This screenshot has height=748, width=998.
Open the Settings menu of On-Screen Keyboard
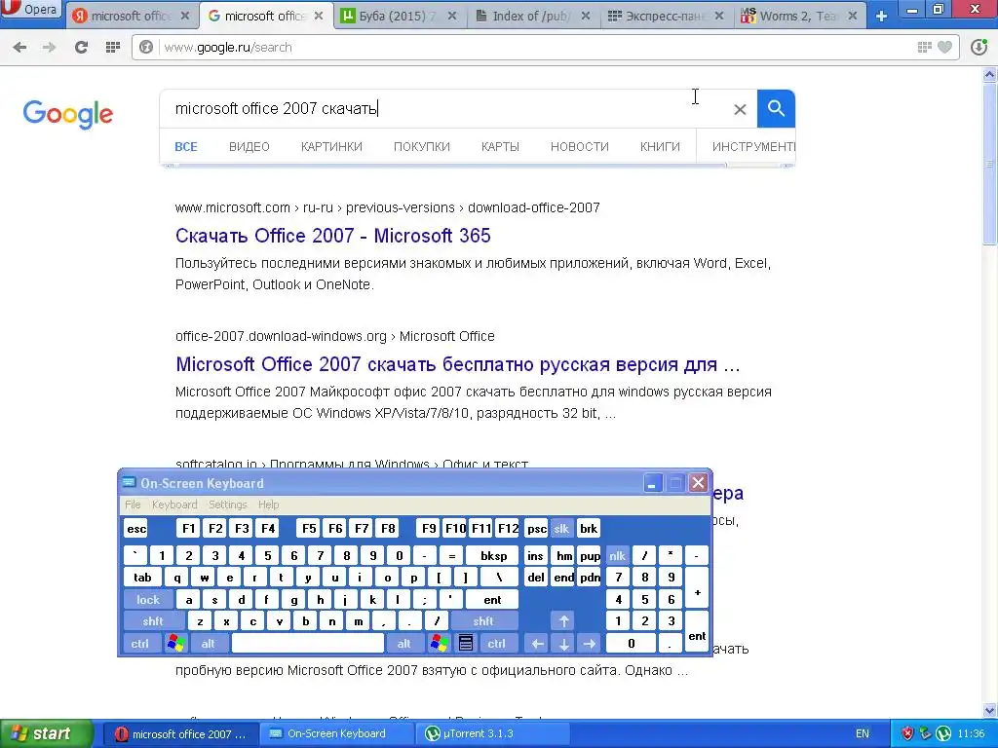click(x=227, y=505)
